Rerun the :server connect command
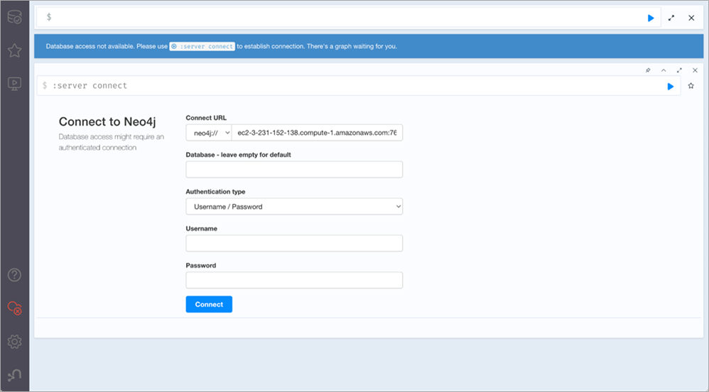The height and width of the screenshot is (392, 709). 671,87
